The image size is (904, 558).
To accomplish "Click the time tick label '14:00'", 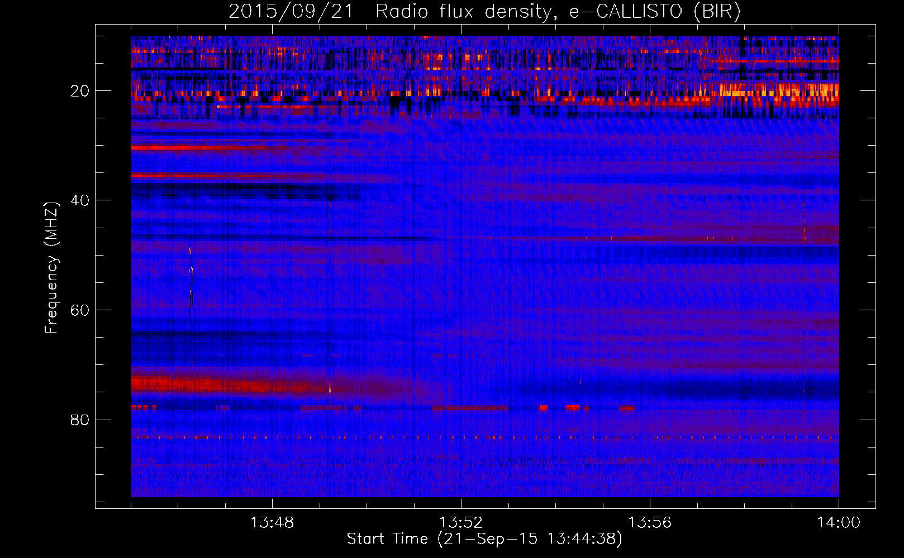I will (839, 523).
